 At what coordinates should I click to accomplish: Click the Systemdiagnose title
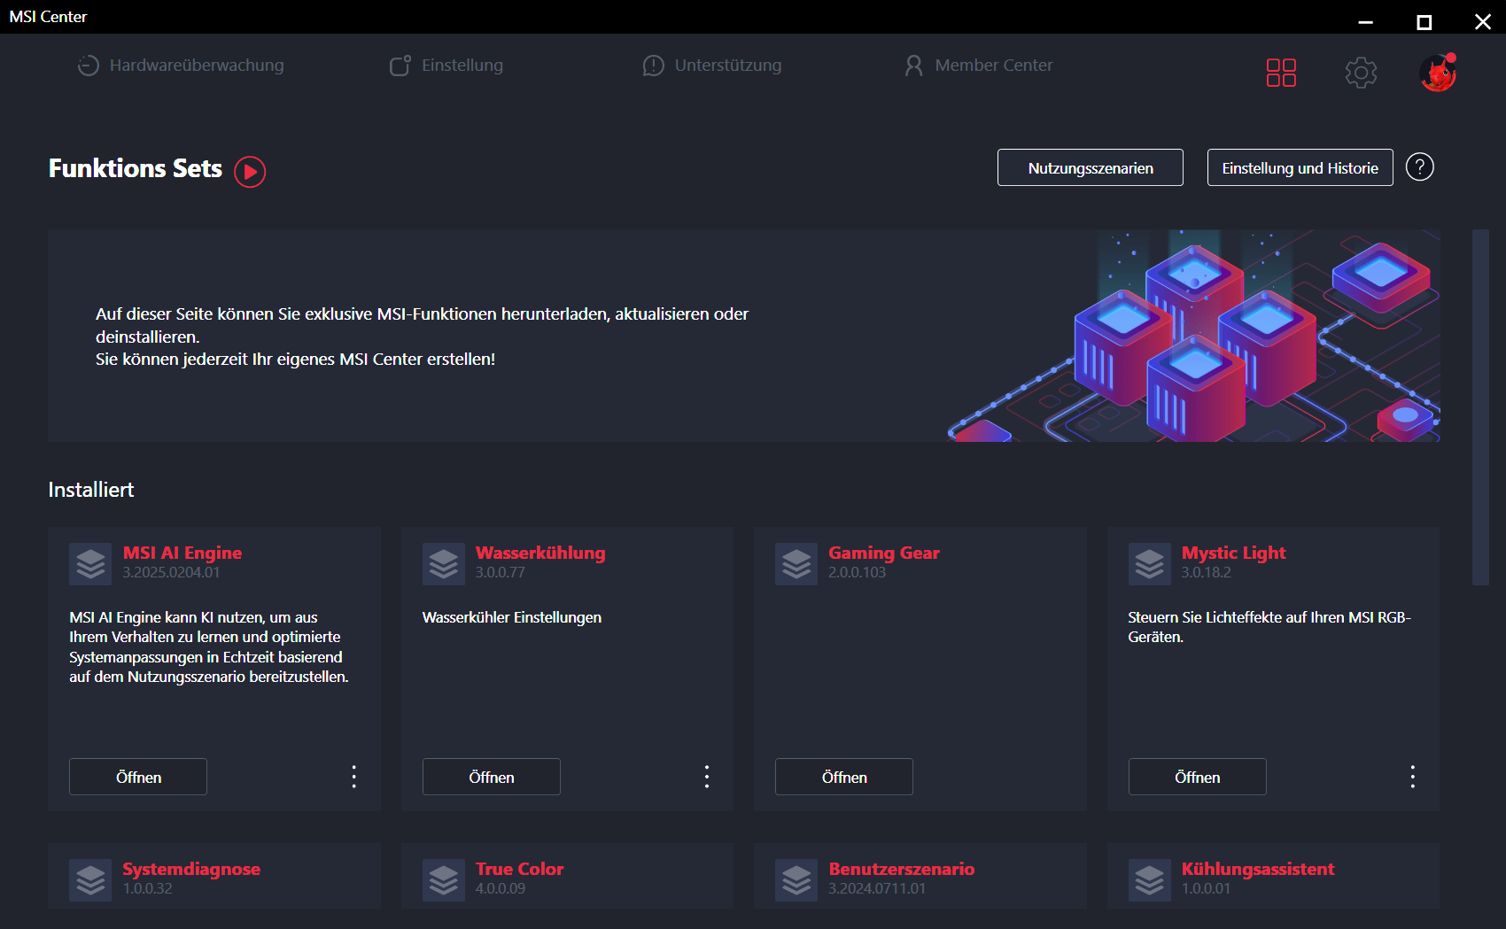click(191, 869)
